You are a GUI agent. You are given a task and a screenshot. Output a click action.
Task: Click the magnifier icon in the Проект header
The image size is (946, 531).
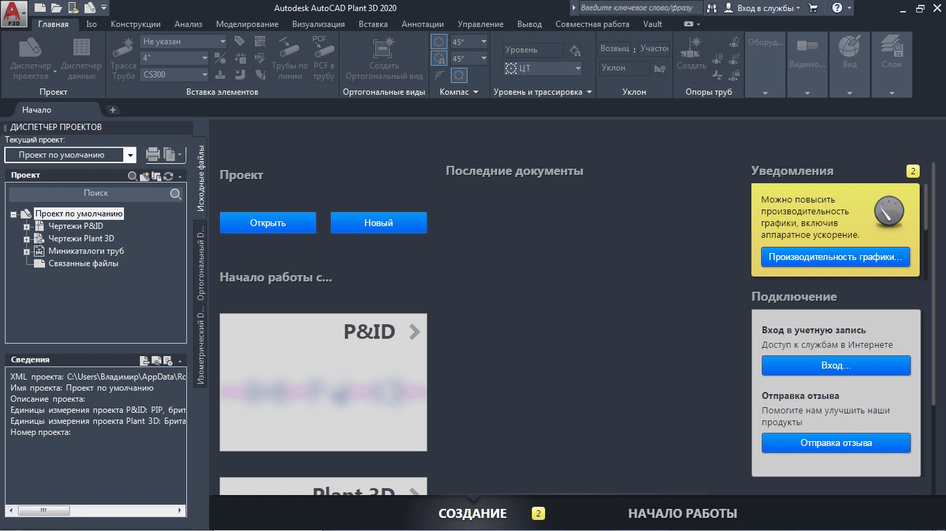(132, 176)
